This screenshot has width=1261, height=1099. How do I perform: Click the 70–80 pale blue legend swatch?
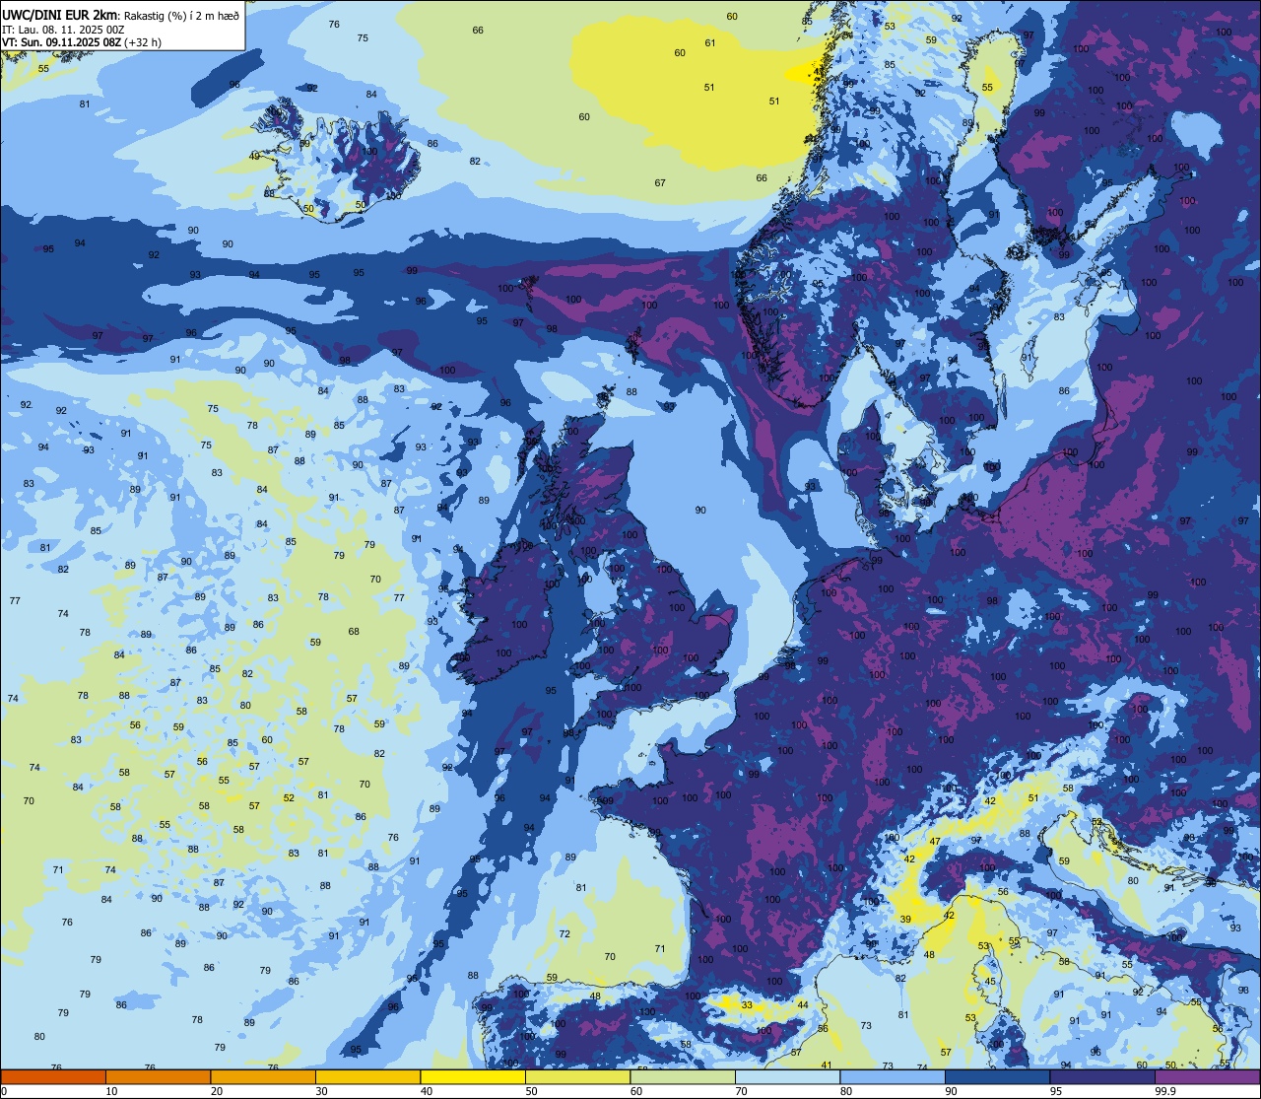(x=787, y=1076)
